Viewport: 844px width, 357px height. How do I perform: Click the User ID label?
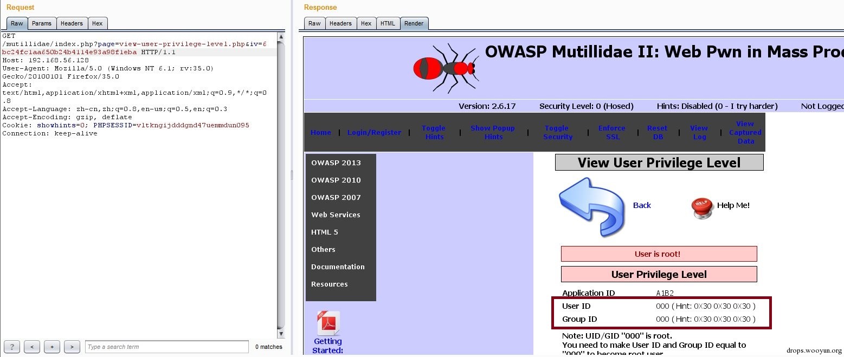(x=576, y=306)
